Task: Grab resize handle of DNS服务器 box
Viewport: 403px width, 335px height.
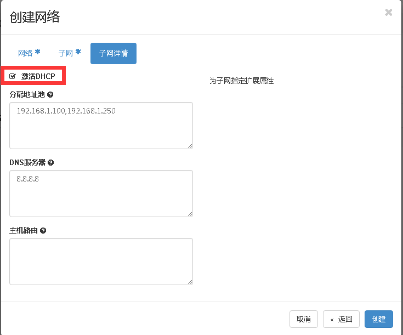Action: pos(190,214)
